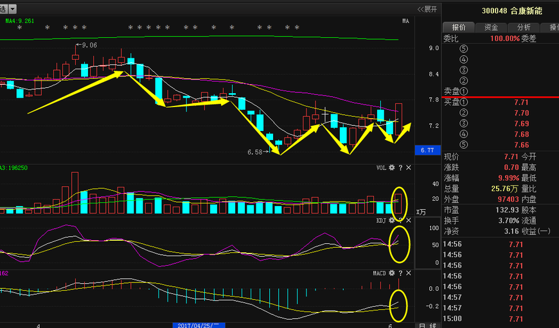Click the 外盘 value 97403
Screen dimensions: 559x328
pyautogui.click(x=508, y=199)
